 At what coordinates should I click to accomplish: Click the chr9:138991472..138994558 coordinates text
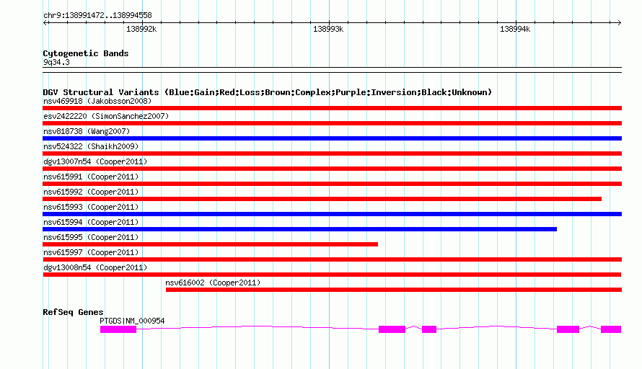point(97,16)
